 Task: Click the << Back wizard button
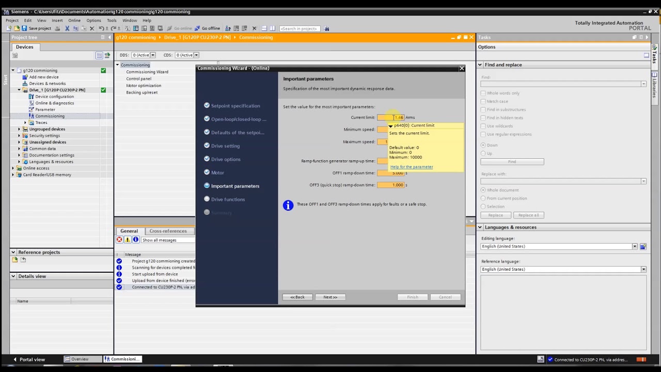[x=297, y=297]
